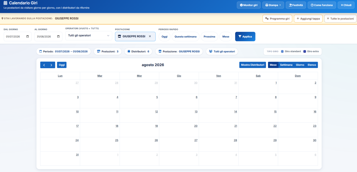Go to next month arrow
The width and height of the screenshot is (357, 172).
[x=51, y=65]
